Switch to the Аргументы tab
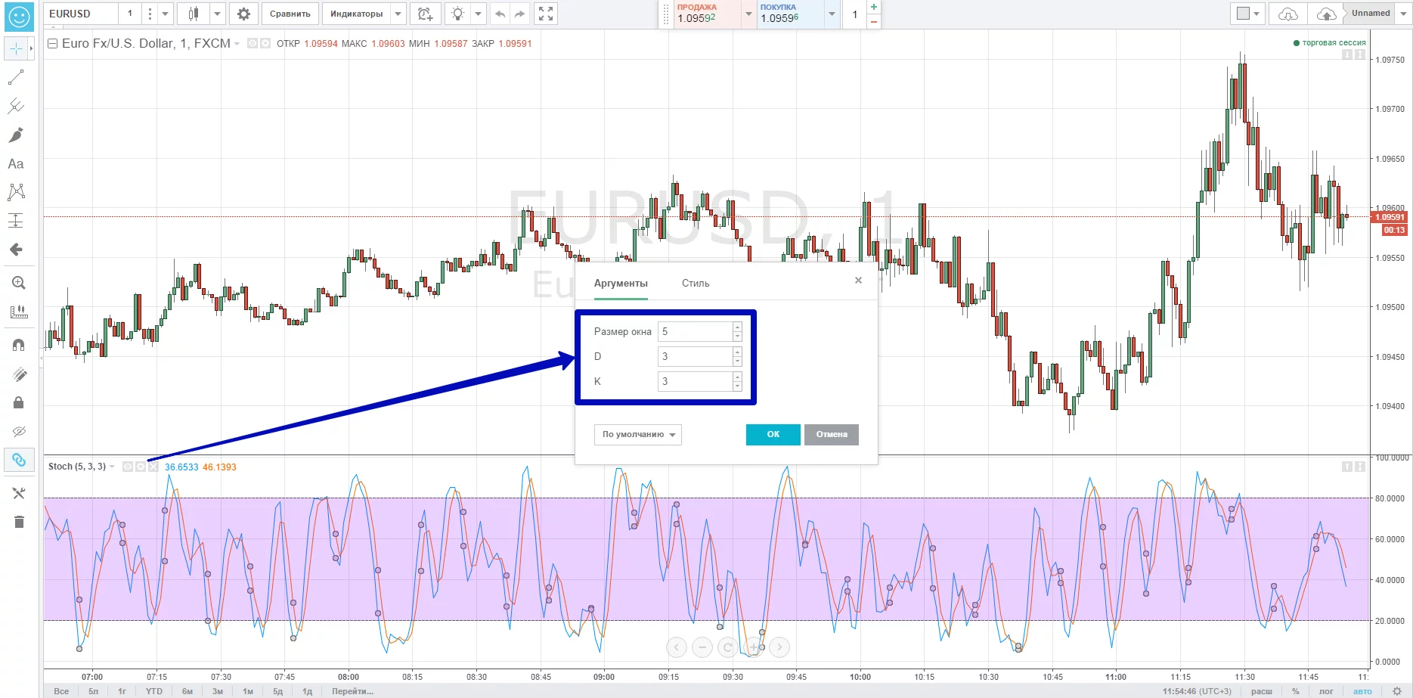 tap(621, 284)
